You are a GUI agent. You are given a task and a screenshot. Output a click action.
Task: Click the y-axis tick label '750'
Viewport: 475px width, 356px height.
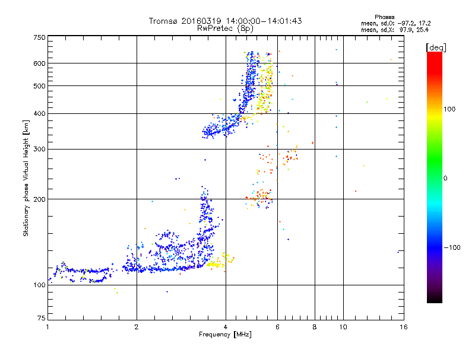39,37
